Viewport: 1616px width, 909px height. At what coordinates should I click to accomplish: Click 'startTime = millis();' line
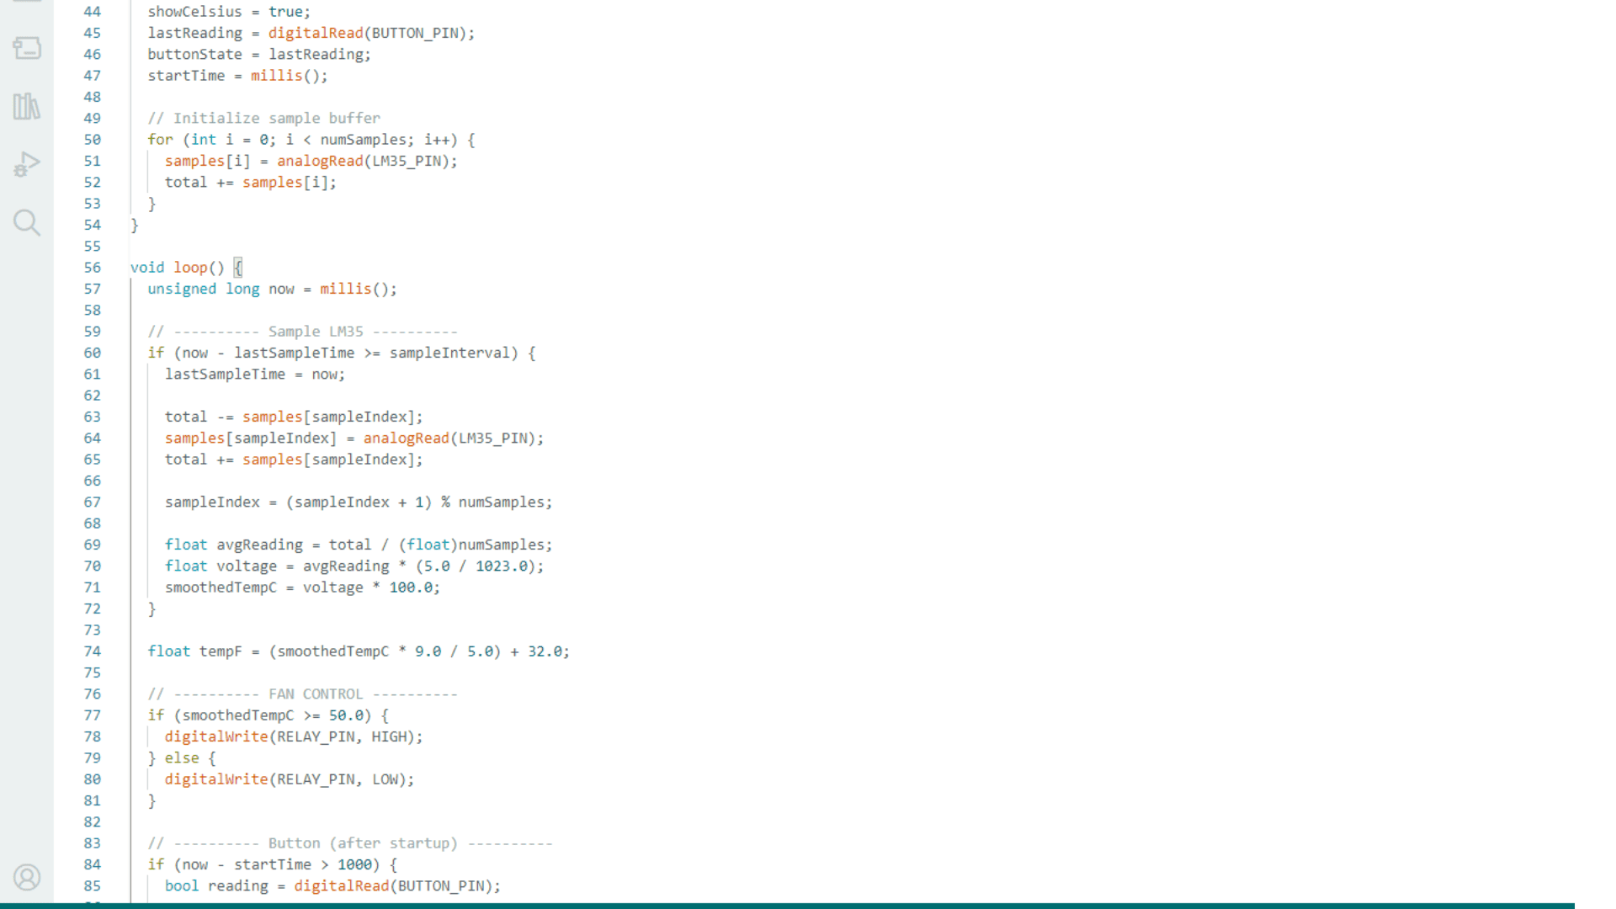(x=238, y=76)
